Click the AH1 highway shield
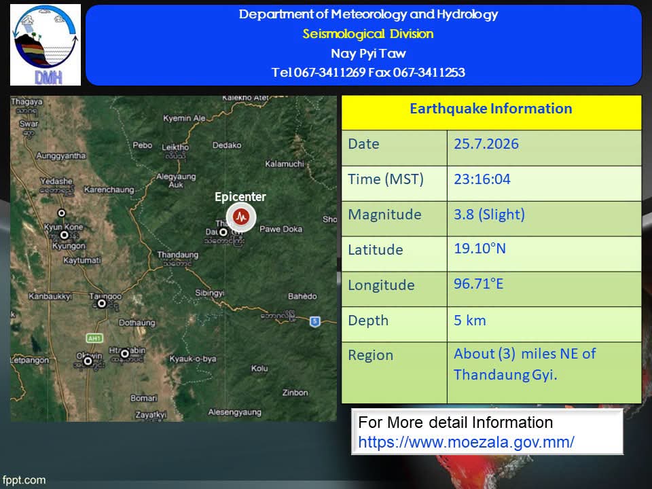The image size is (652, 489). click(94, 338)
